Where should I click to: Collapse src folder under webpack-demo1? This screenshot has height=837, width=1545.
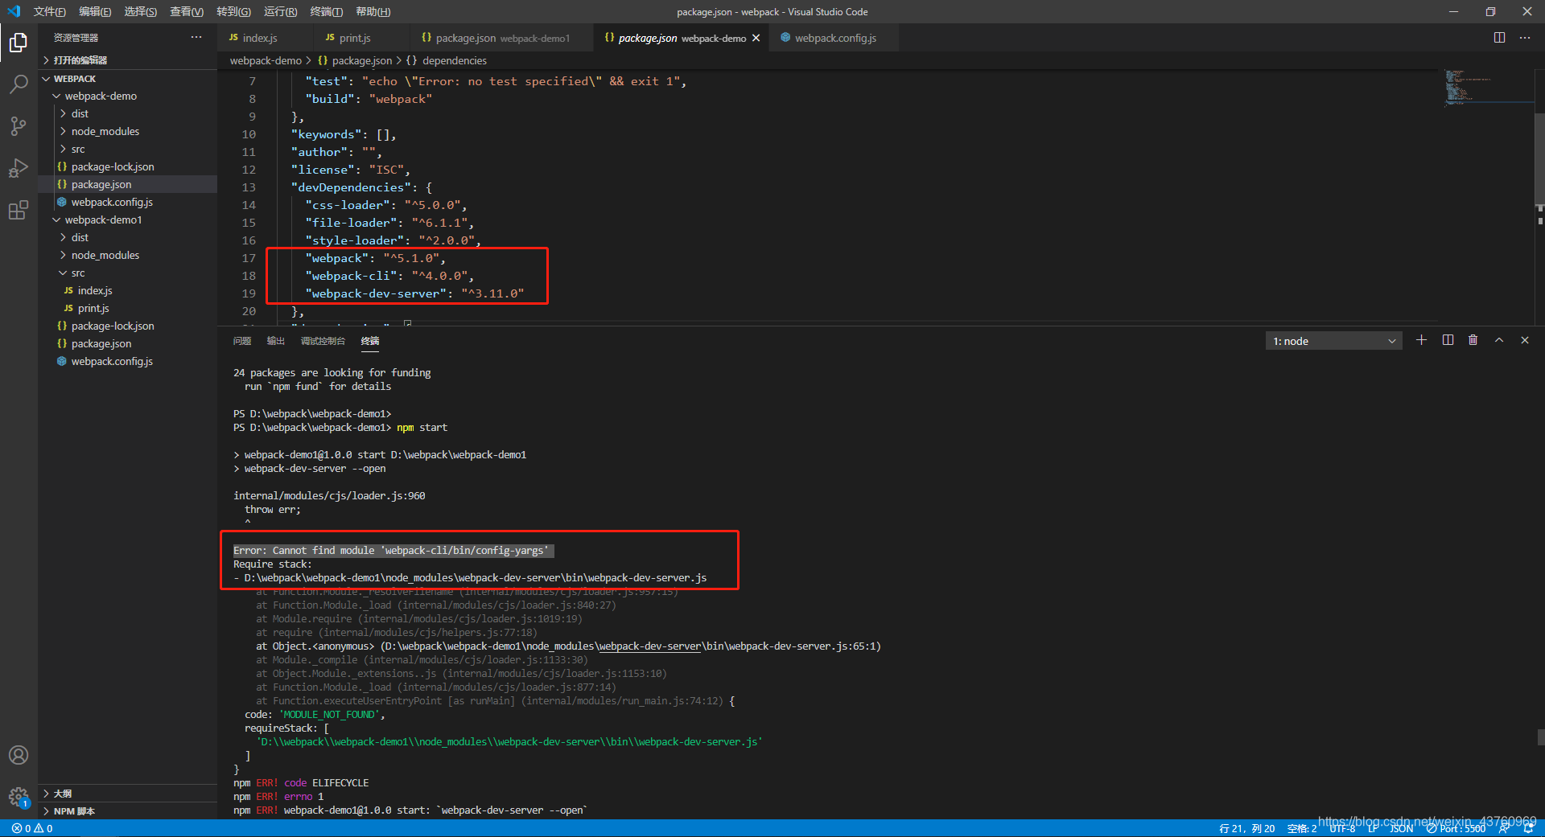[x=129, y=273]
